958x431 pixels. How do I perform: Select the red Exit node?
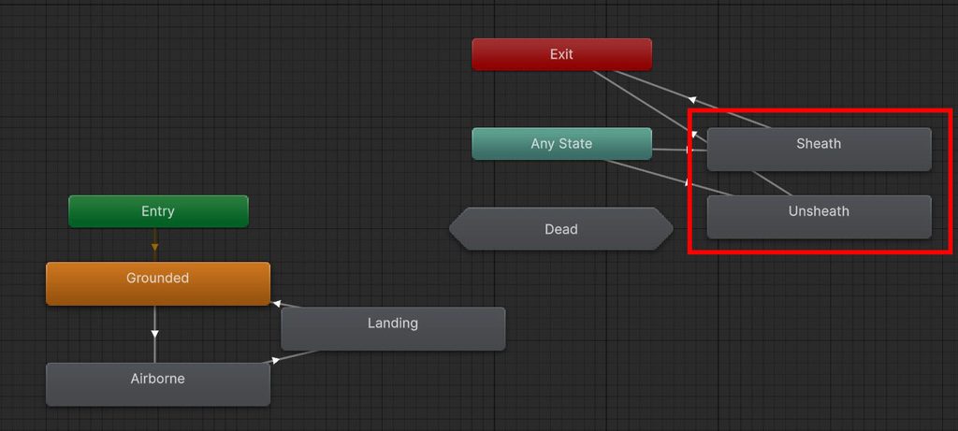561,54
